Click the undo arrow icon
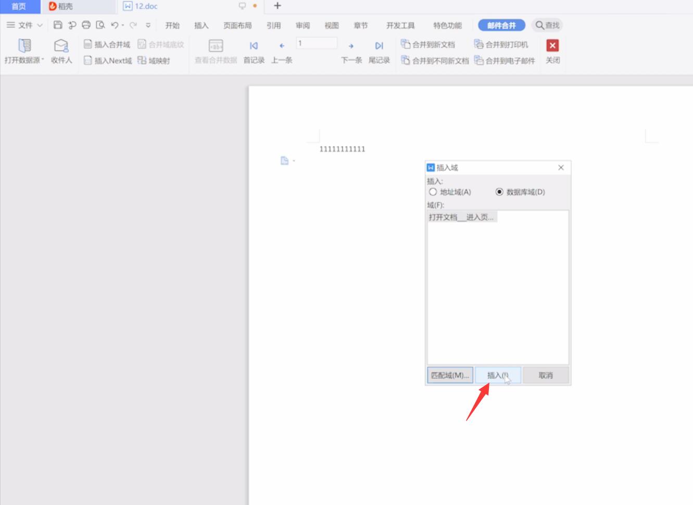This screenshot has height=505, width=693. point(115,25)
